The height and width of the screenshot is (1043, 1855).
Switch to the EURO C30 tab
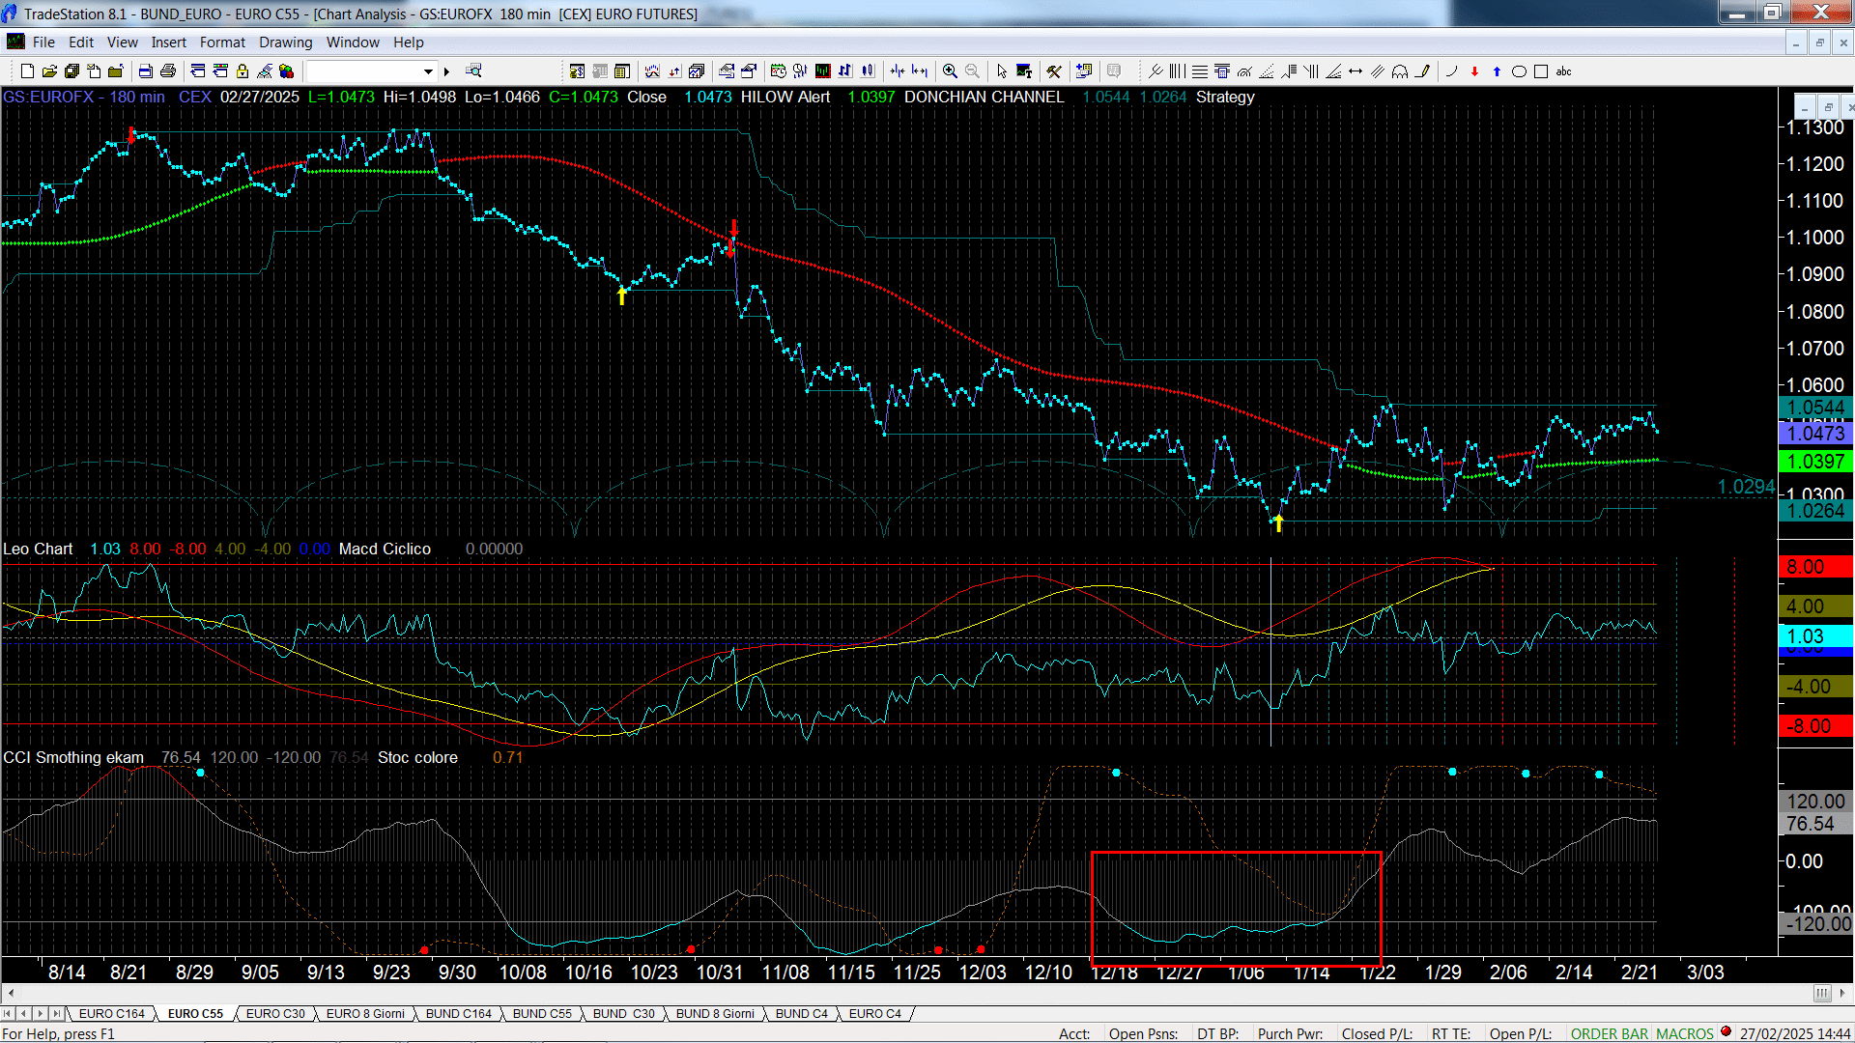pyautogui.click(x=275, y=1013)
